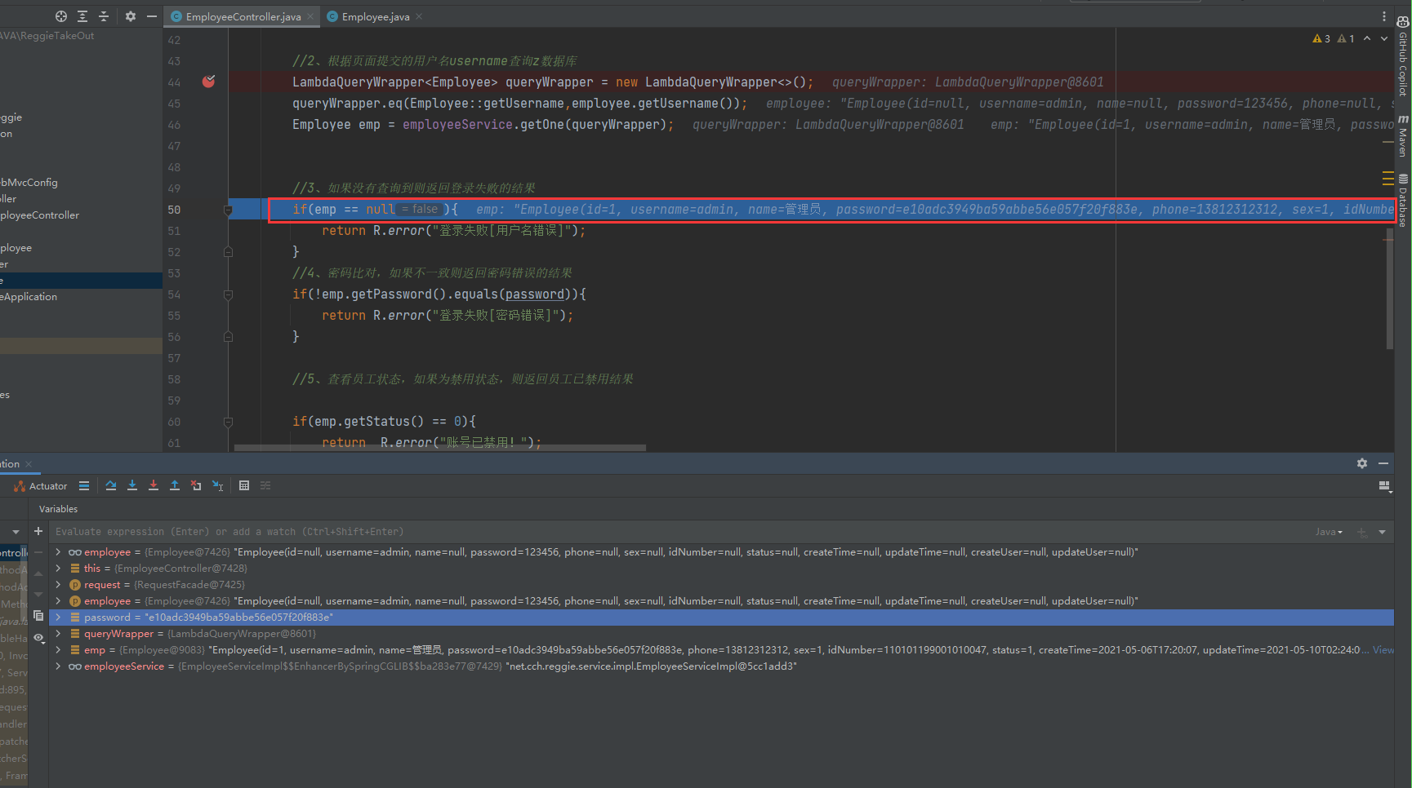Open project panel settings gear
This screenshot has height=788, width=1412.
tap(131, 16)
